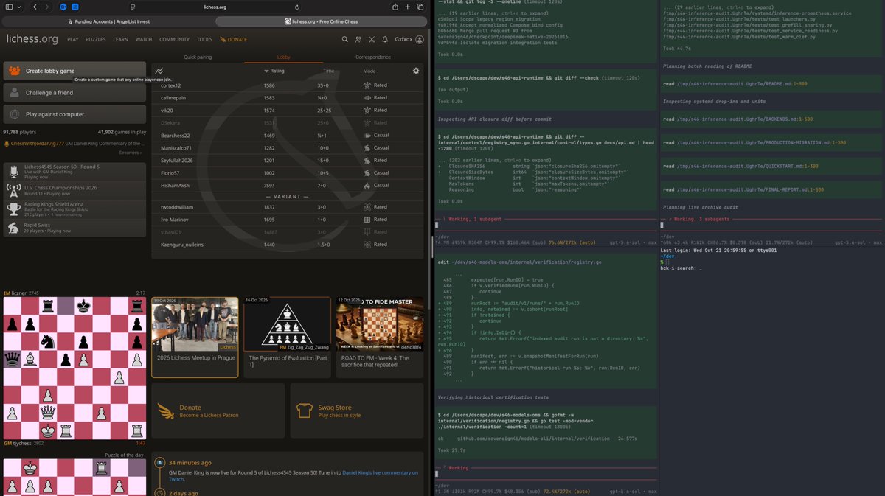
Task: Click the Donate wing icon in card
Action: pyautogui.click(x=167, y=411)
